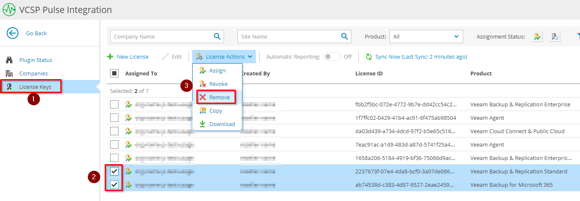The height and width of the screenshot is (201, 580).
Task: Sort by Created By column header
Action: click(x=255, y=73)
